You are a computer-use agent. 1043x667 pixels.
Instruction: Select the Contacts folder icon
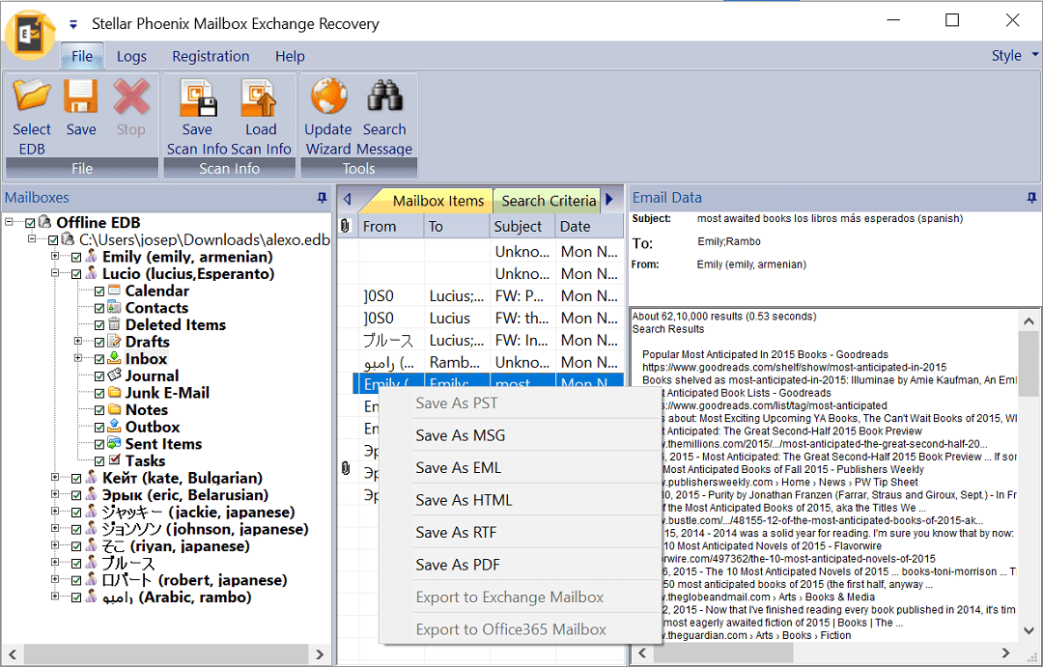click(114, 307)
